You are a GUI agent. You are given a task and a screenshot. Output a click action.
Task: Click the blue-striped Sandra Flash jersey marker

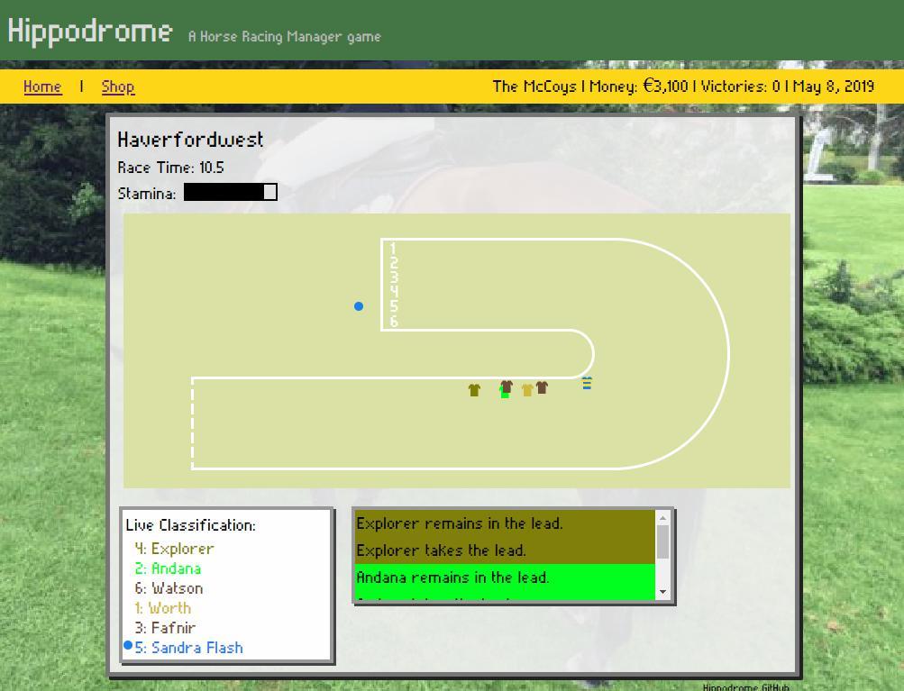coord(587,384)
